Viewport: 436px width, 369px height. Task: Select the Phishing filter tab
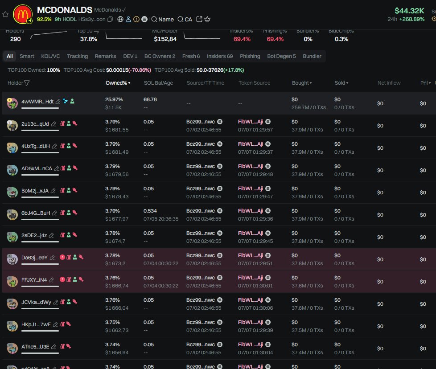tap(250, 56)
